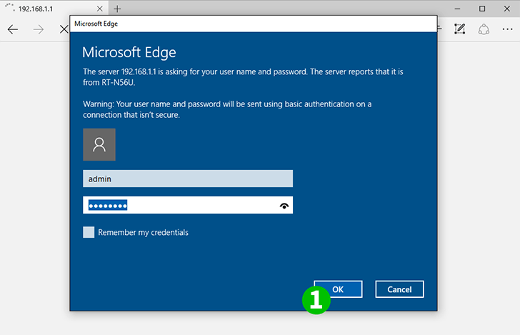The height and width of the screenshot is (335, 520).
Task: Select the 192.168.1.1 browser tab
Action: pos(55,9)
